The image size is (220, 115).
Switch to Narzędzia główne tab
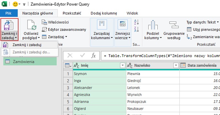(38, 13)
